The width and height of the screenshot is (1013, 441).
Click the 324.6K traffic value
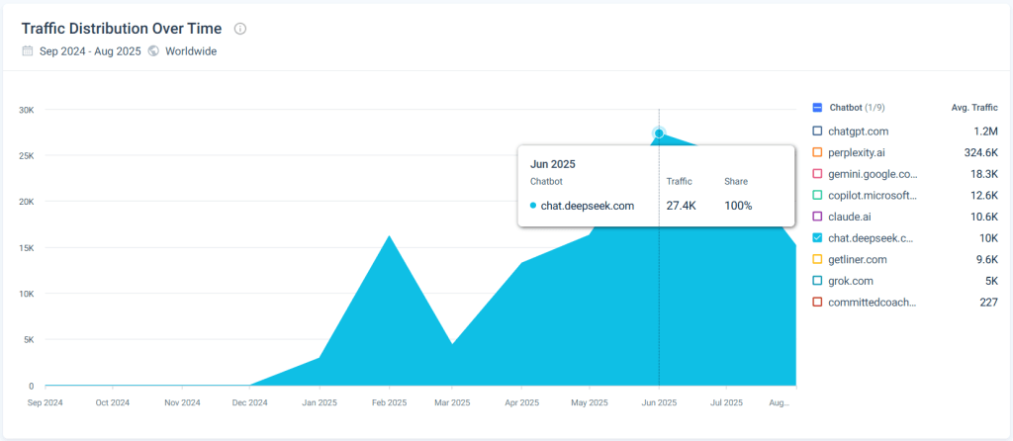pos(980,152)
